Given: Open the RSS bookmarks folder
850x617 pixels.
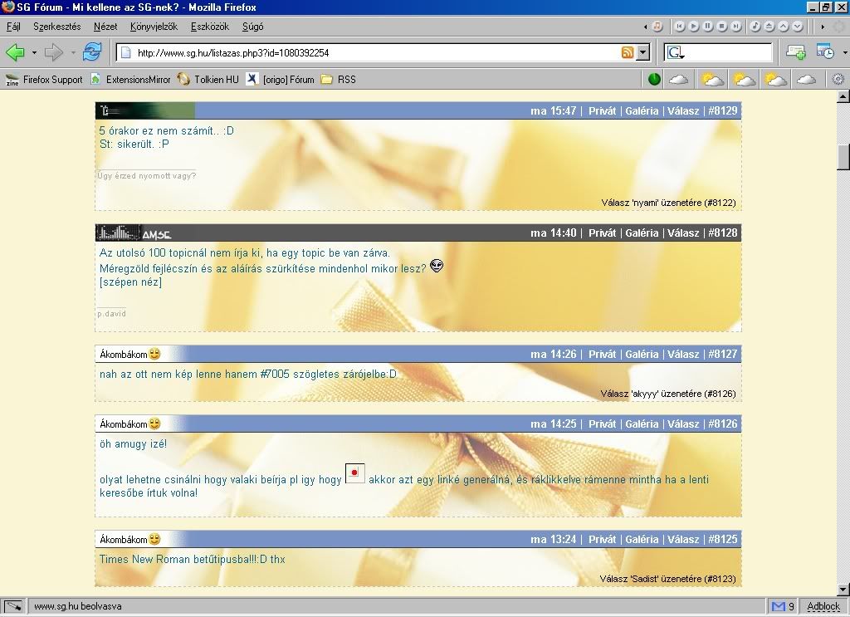Looking at the screenshot, I should [339, 80].
